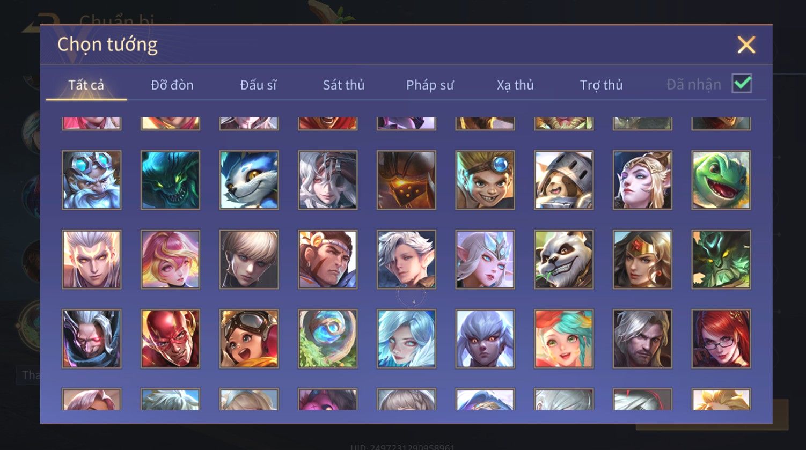Select the red-haired woman with glasses
The width and height of the screenshot is (806, 450).
tap(721, 339)
